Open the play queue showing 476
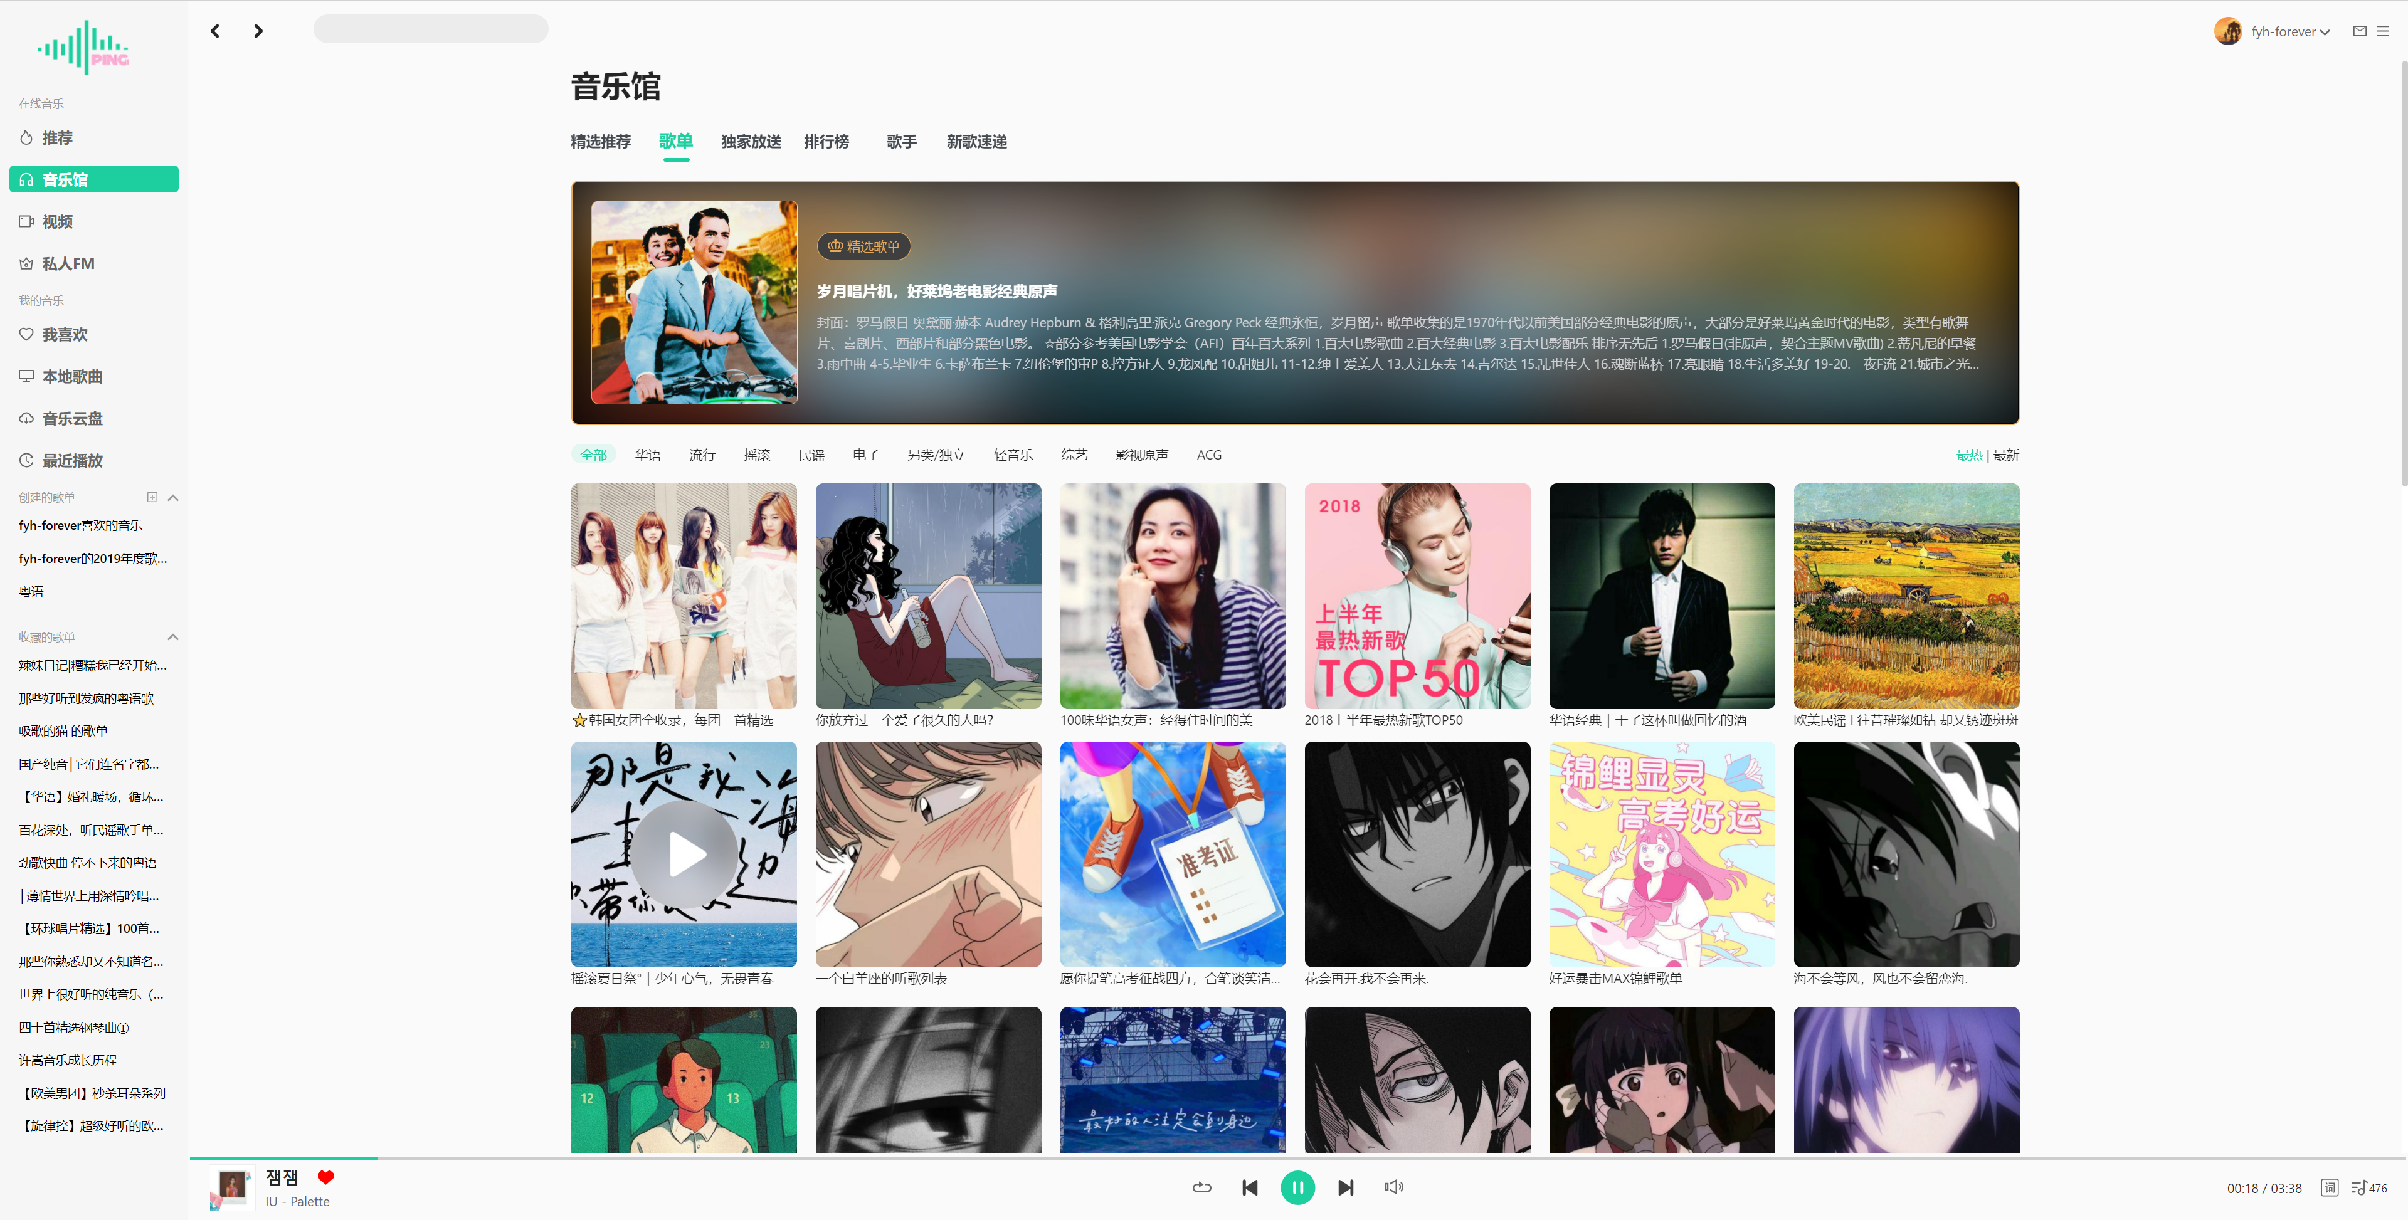2408x1220 pixels. 2368,1187
